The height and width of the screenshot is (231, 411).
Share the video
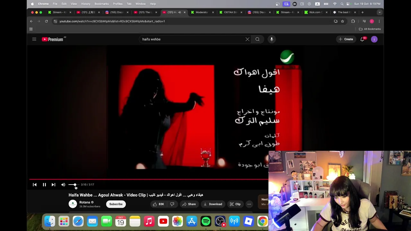pos(189,204)
